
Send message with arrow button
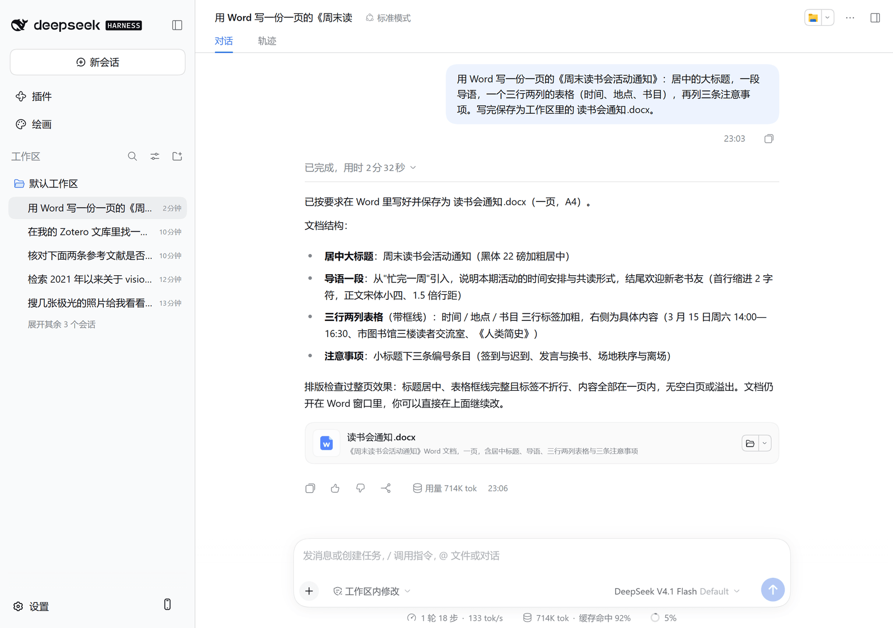pyautogui.click(x=773, y=589)
